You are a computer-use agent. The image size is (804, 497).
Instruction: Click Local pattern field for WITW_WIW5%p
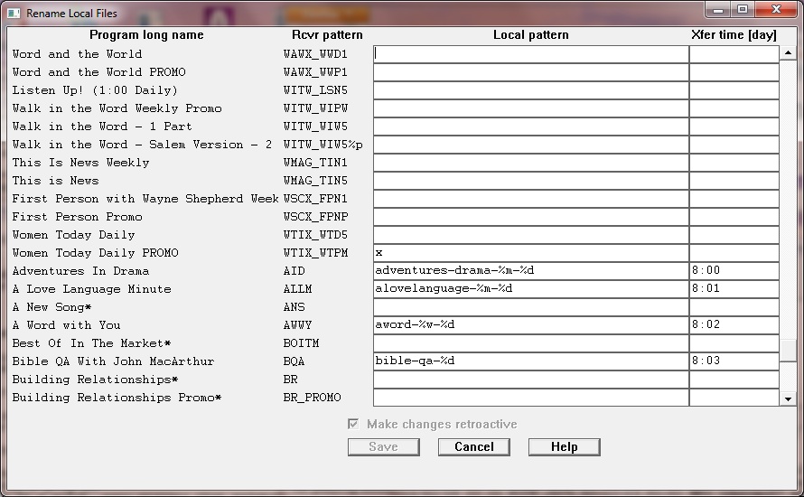click(531, 145)
